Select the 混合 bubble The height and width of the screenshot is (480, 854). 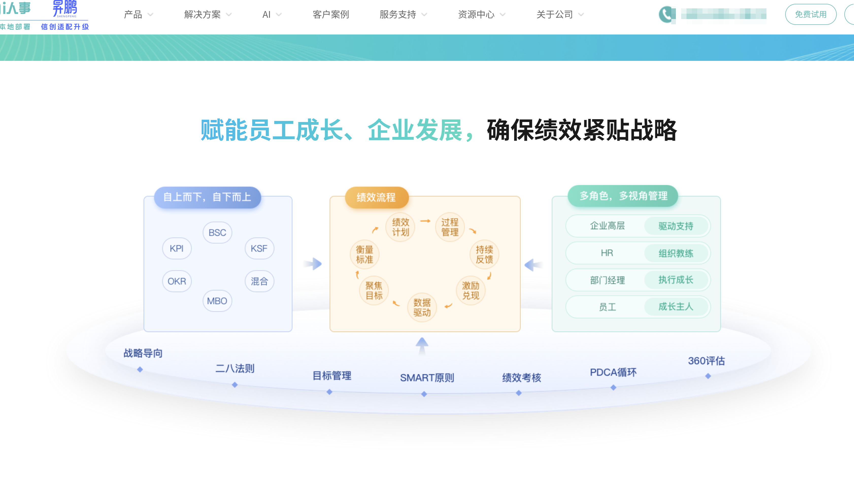point(260,281)
